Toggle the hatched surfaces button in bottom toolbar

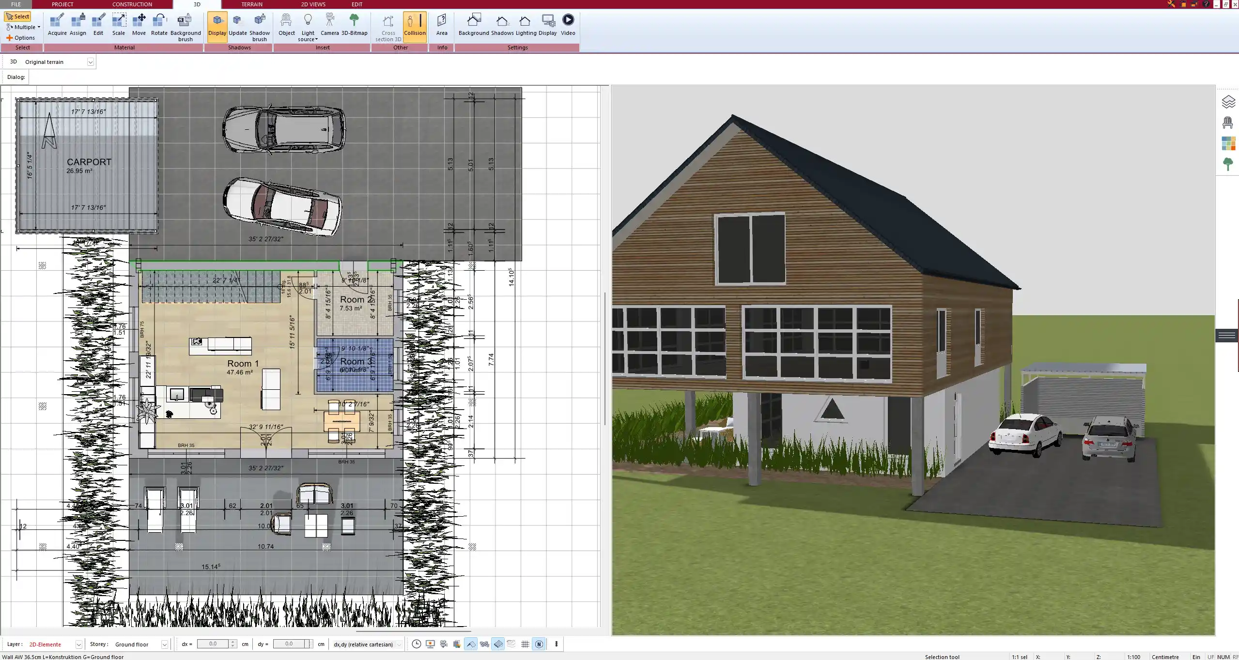pos(484,644)
